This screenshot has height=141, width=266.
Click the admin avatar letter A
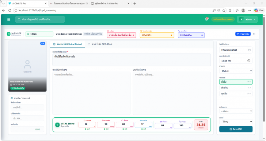click(242, 19)
